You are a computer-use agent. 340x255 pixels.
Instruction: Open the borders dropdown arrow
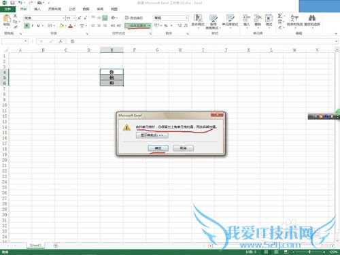[54, 26]
